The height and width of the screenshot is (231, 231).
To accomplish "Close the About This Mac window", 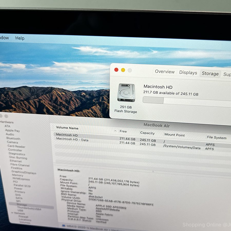I will click(x=116, y=70).
